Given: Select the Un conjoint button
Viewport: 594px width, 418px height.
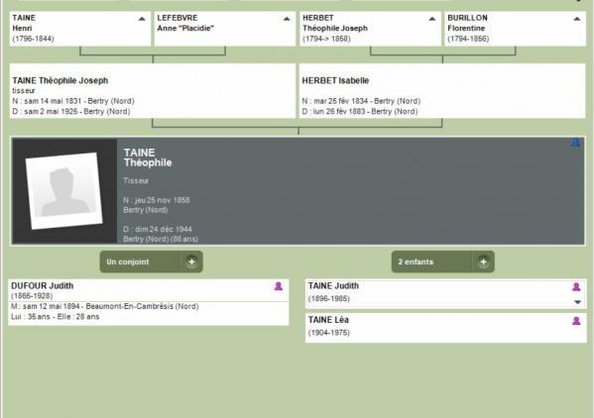Looking at the screenshot, I should (x=151, y=261).
